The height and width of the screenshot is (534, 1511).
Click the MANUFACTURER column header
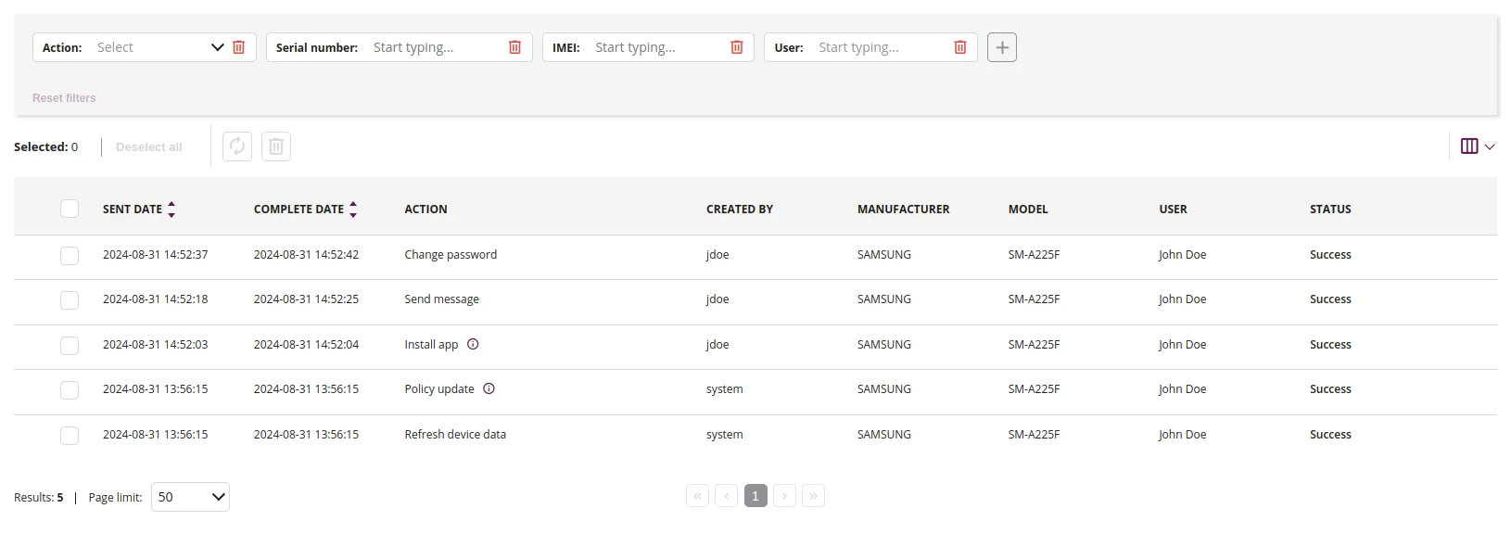[x=904, y=210]
